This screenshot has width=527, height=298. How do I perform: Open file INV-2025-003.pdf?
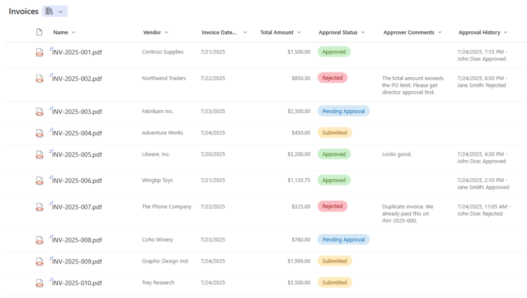coord(77,112)
